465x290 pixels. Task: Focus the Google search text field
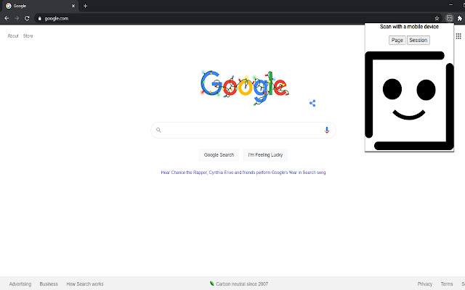pyautogui.click(x=242, y=130)
